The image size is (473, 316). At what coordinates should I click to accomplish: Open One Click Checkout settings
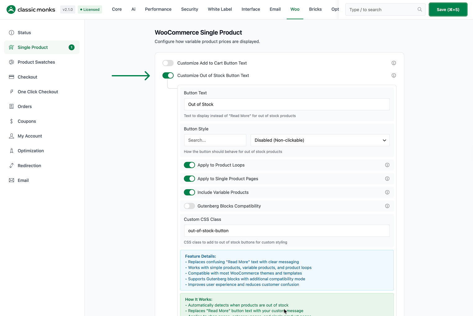42,92
